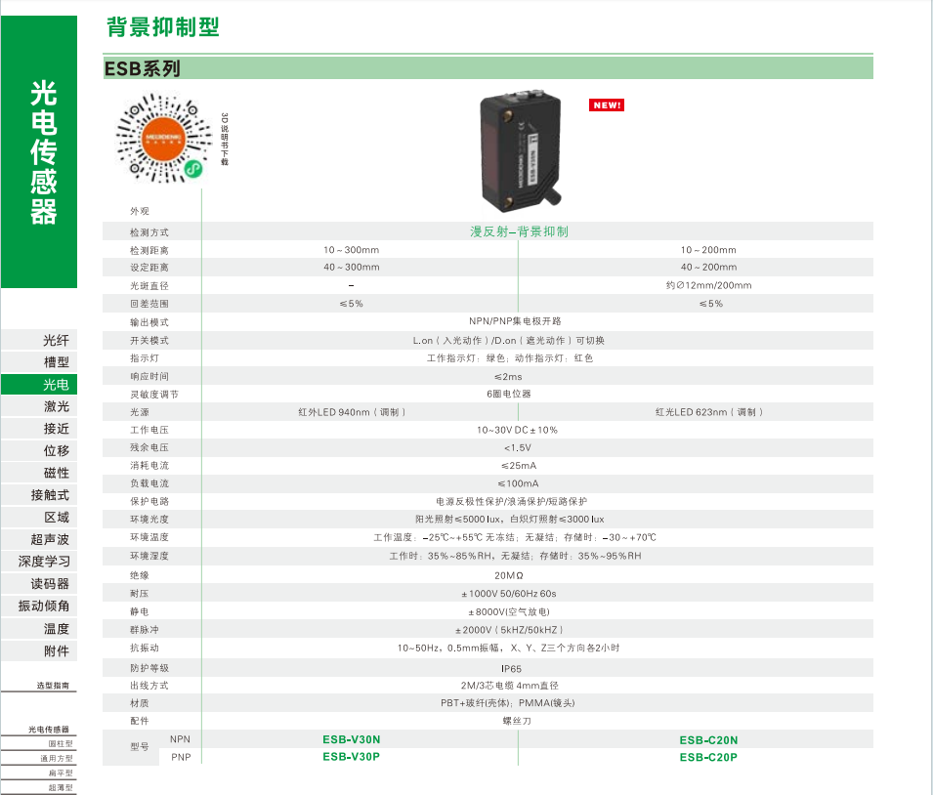
Task: Click the ESB系列 green header bar
Action: [x=488, y=68]
